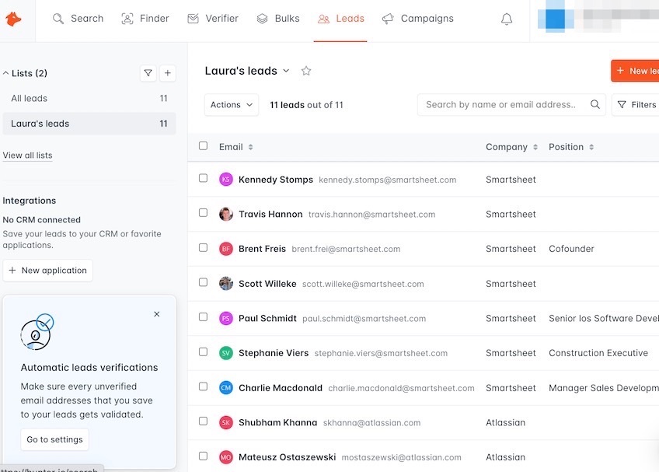Screen dimensions: 659x472
Task: Click email paul.schmidt@smartsheet.com
Action: [364, 319]
